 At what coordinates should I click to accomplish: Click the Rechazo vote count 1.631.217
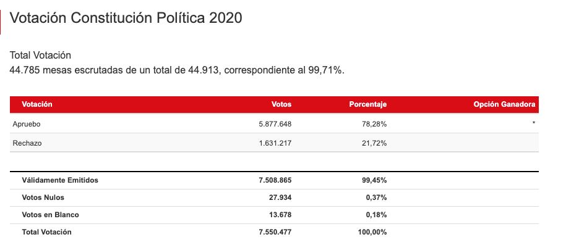[x=275, y=143]
